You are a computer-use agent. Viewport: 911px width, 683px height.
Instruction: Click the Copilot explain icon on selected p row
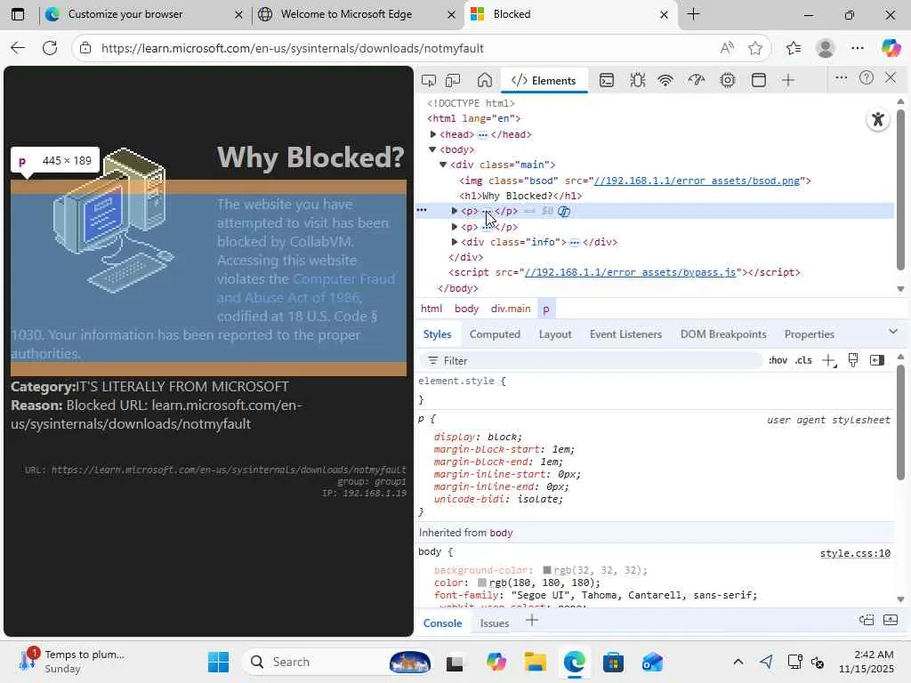click(563, 211)
